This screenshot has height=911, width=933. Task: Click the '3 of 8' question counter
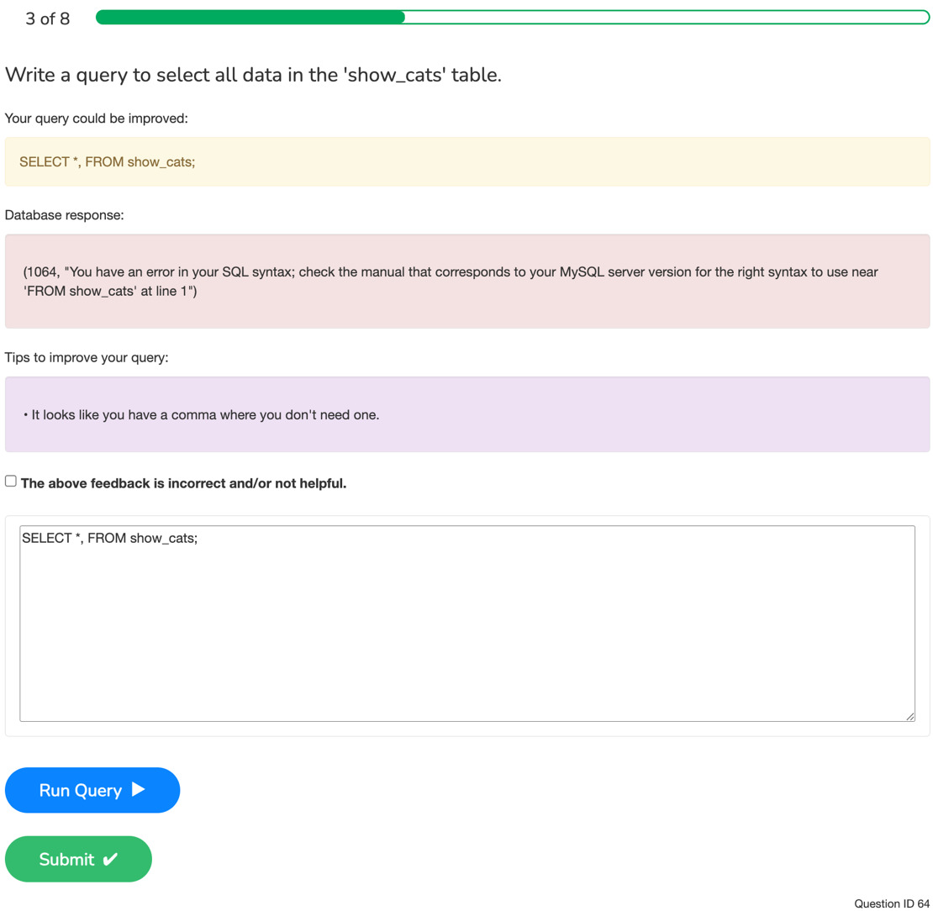click(x=48, y=18)
